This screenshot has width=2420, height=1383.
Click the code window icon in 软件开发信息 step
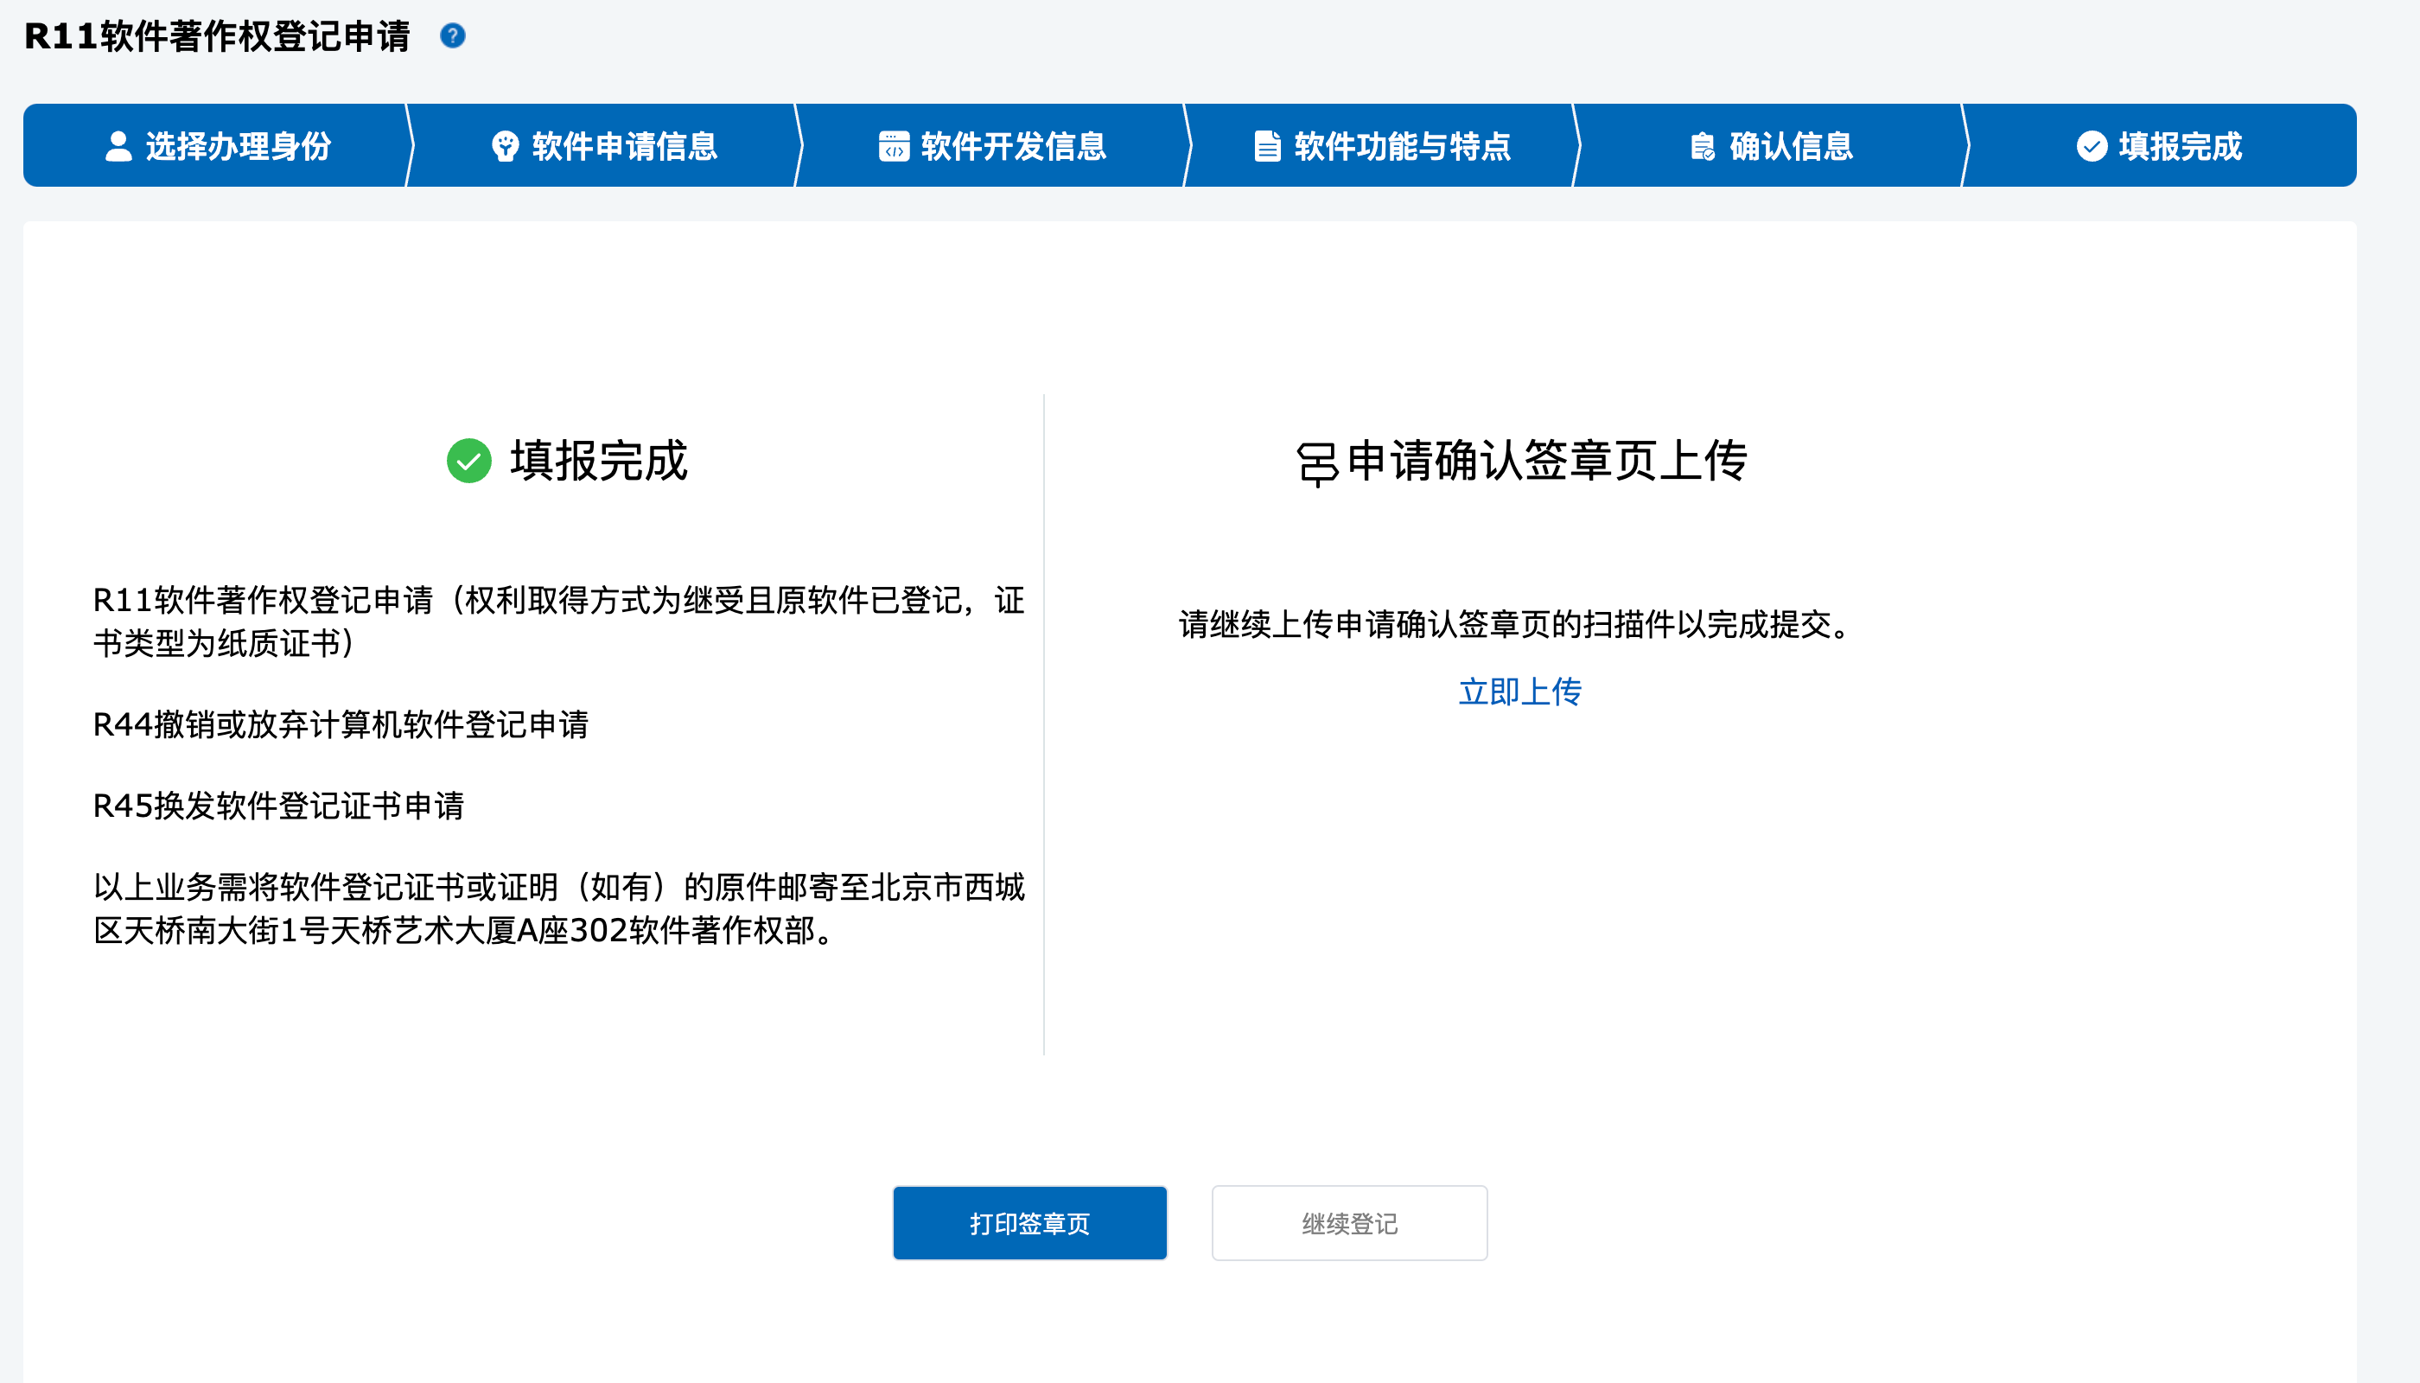894,146
